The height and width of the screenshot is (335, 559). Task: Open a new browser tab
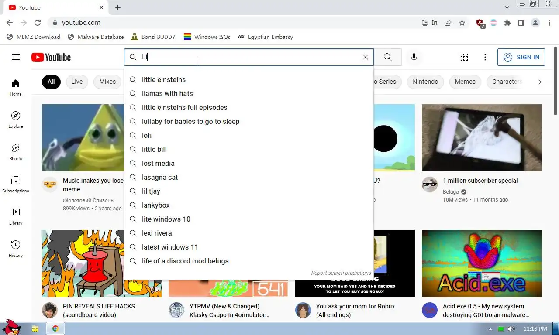pos(118,7)
